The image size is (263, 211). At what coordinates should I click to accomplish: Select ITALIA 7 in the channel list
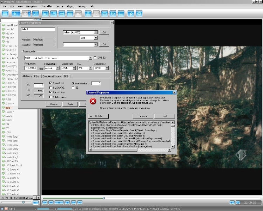point(10,112)
